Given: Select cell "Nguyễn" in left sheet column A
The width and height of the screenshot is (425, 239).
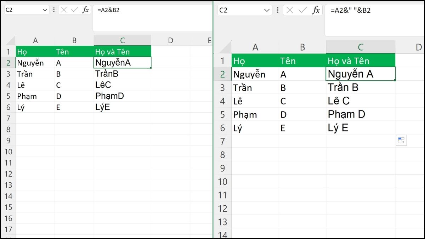Looking at the screenshot, I should tap(35, 63).
